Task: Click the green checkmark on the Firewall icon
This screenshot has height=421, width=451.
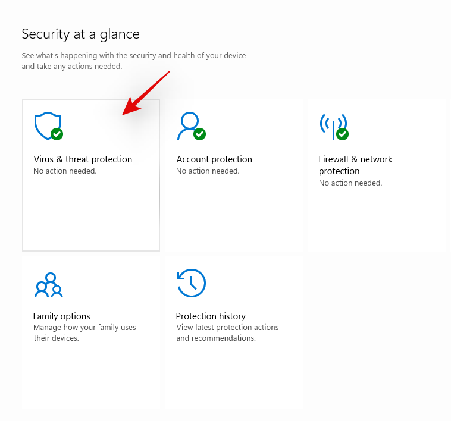Action: (342, 134)
